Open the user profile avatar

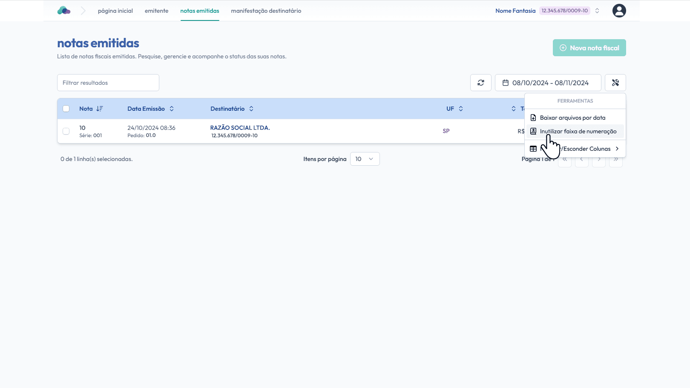(x=619, y=11)
